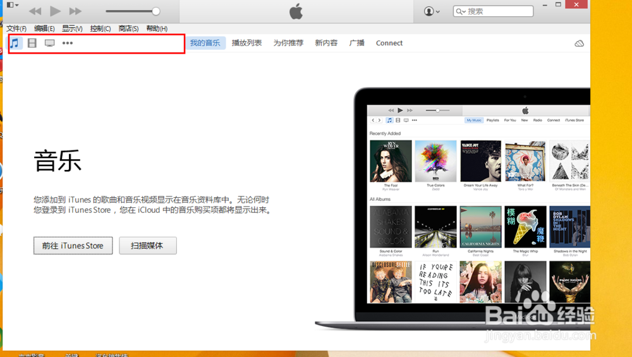Open the search magnifier options dropdown
This screenshot has height=357, width=632.
tap(460, 11)
